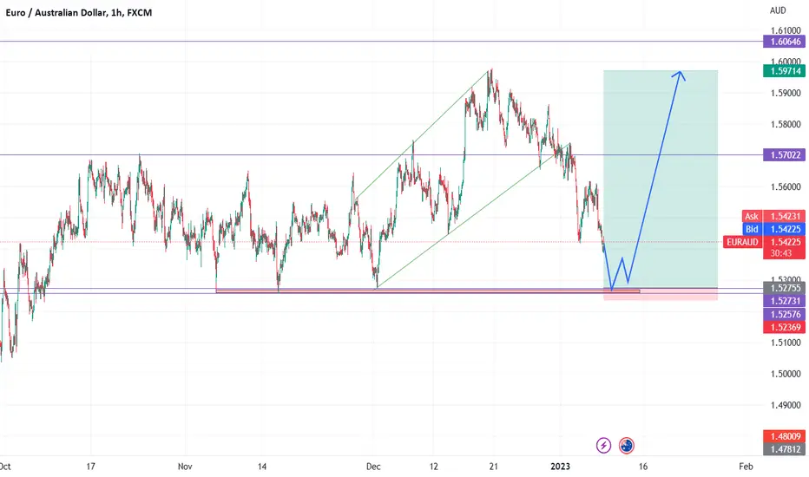The width and height of the screenshot is (809, 477).
Task: Select the red 1.48009 price label
Action: [785, 436]
